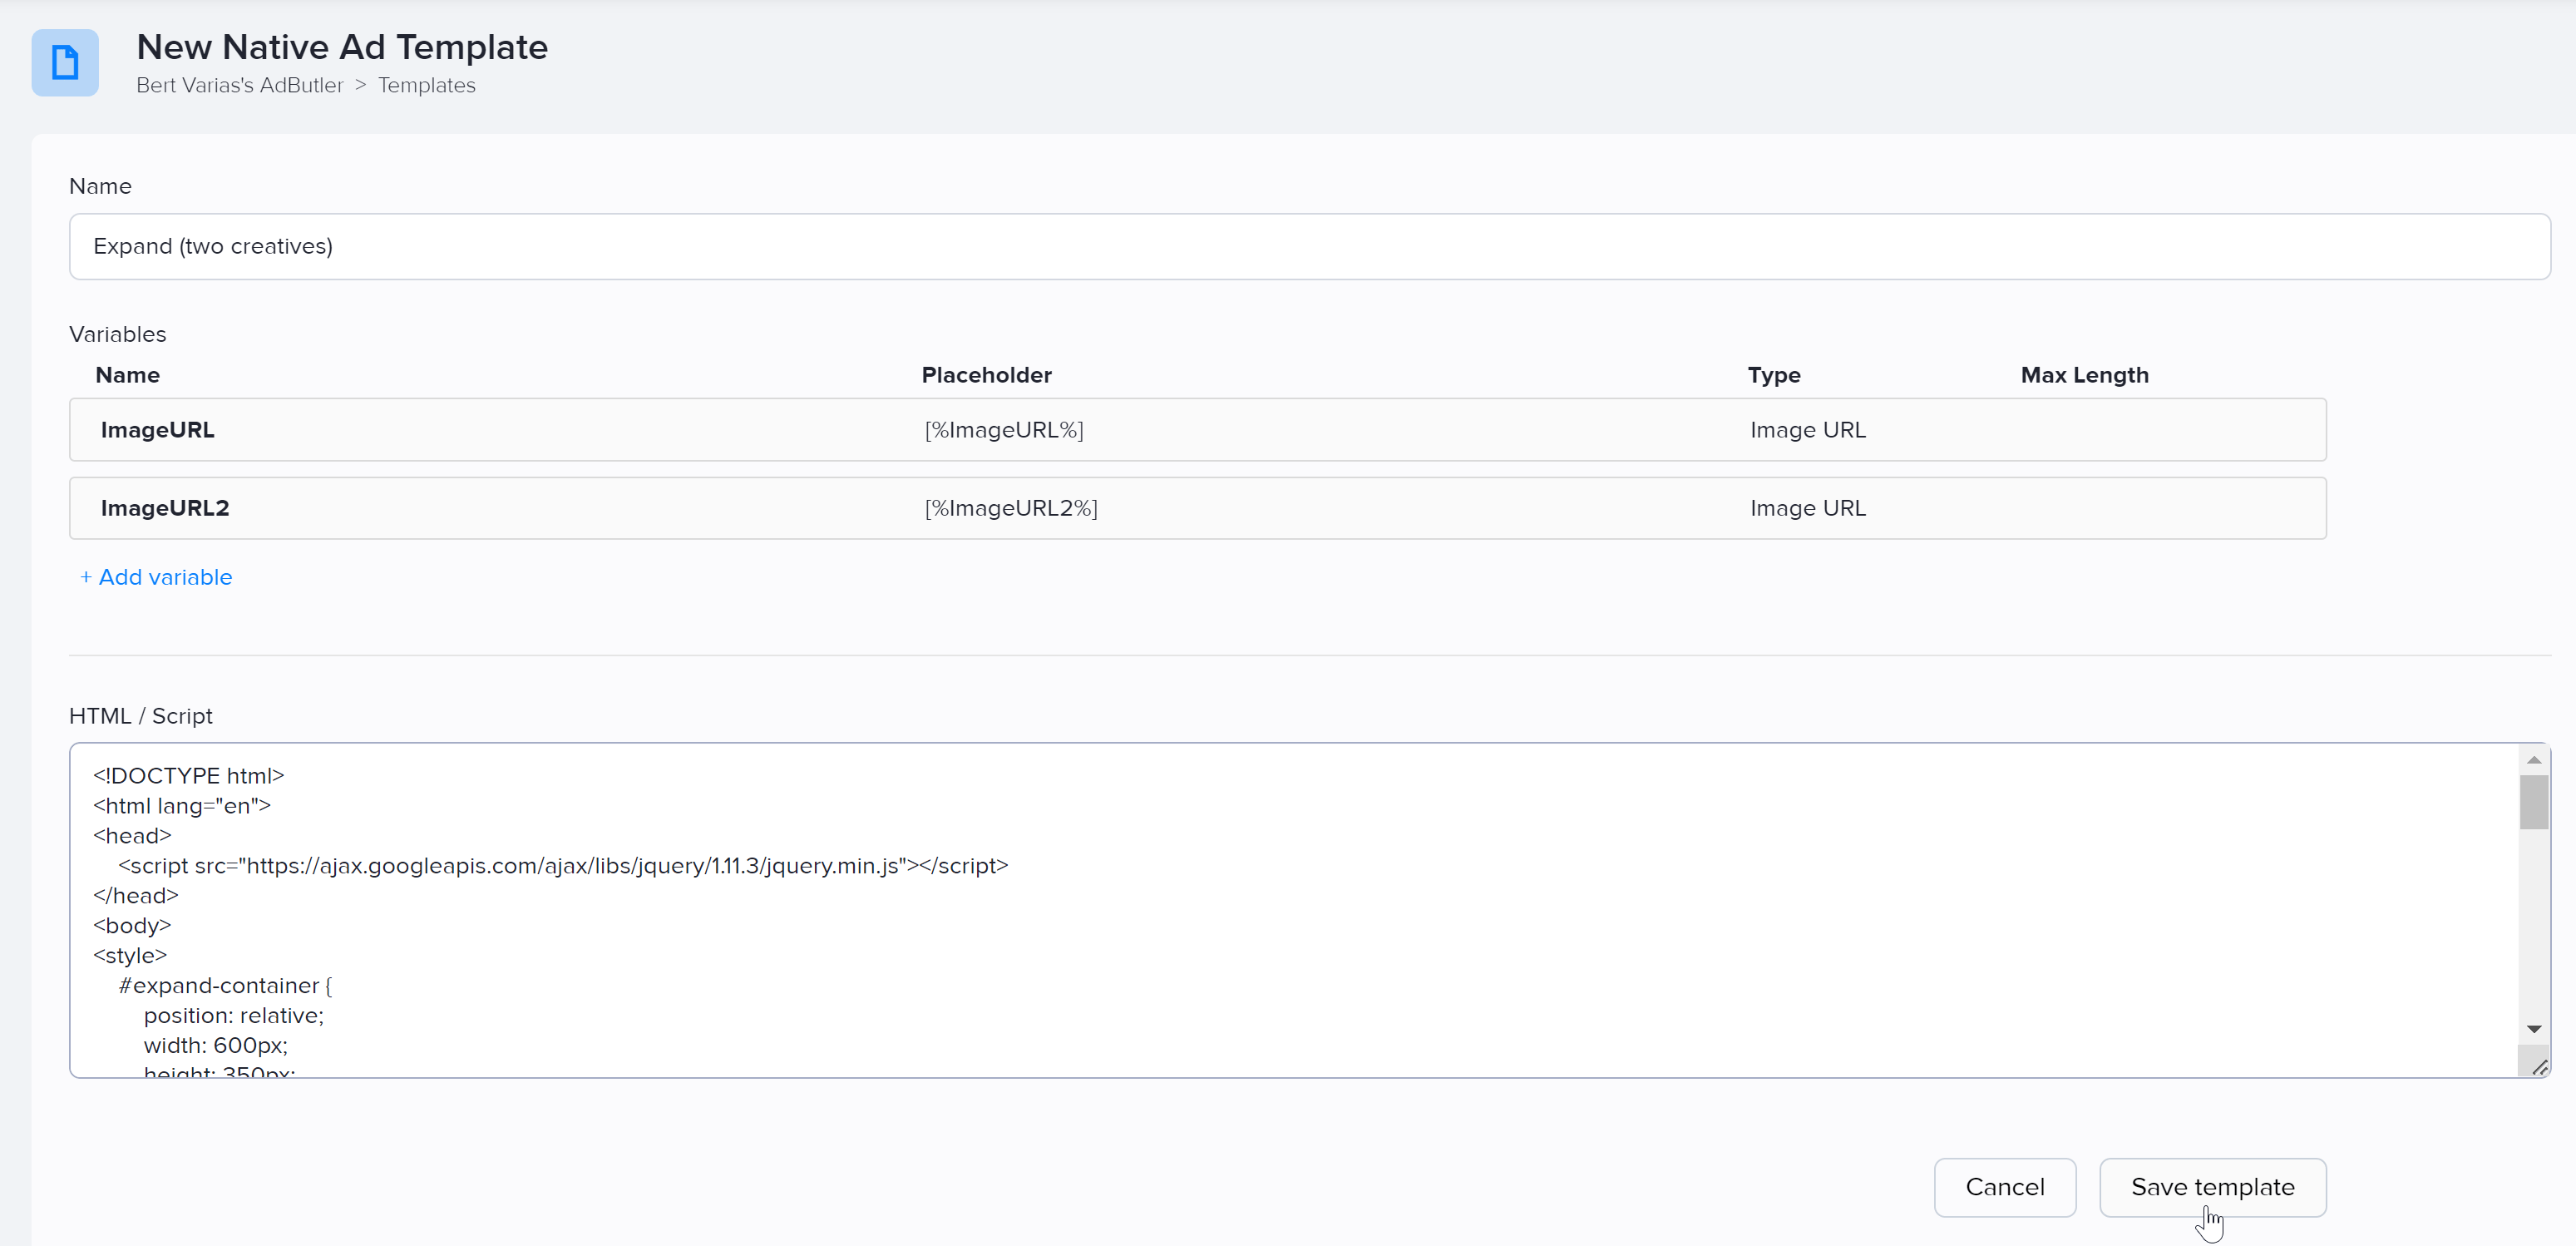2576x1246 pixels.
Task: Click the [%ImageURL2%] placeholder text
Action: pos(1010,508)
